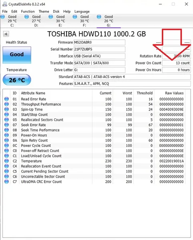Click the Power On Count field 13 count
The width and height of the screenshot is (193, 240).
(x=177, y=63)
